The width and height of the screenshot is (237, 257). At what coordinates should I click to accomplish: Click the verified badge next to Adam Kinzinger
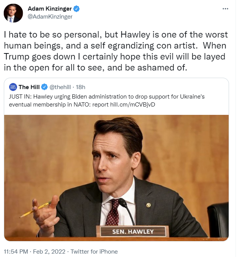point(77,9)
